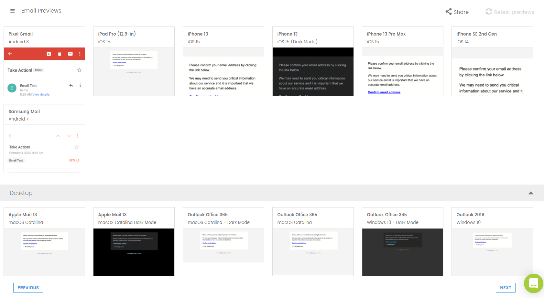
Task: Open the Outlook 2019 Windows 10 preview
Action: tap(492, 242)
